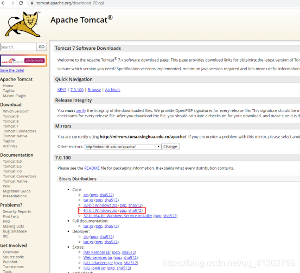300x273 pixels.
Task: Open the Archives quick navigation link
Action: (112, 90)
